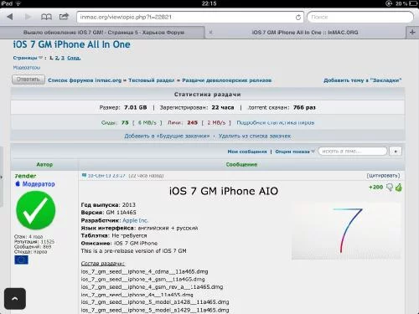Viewport: 419px width, 314px height.
Task: Go to page 2 of the topic
Action: pyautogui.click(x=57, y=58)
